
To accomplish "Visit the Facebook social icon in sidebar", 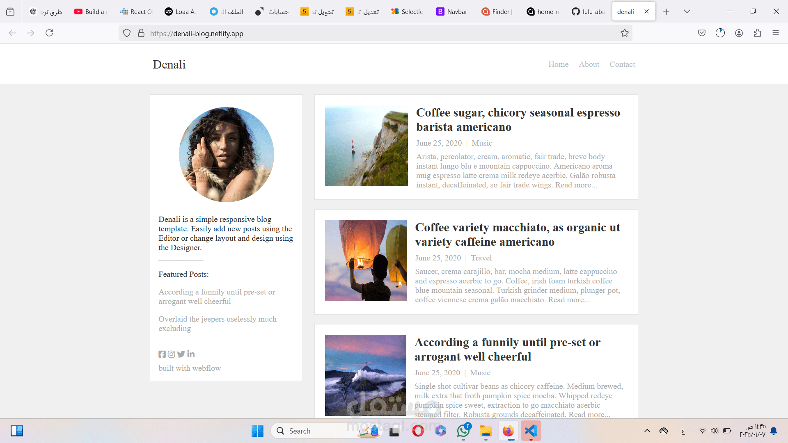I will click(162, 354).
